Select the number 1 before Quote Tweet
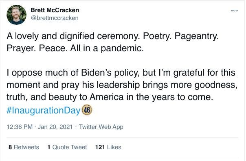 pos(49,147)
